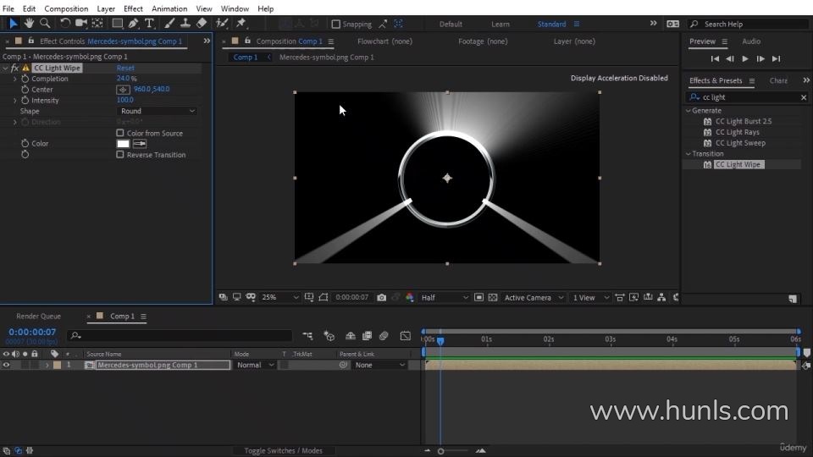Open the Composition menu
This screenshot has height=457, width=813.
[66, 8]
